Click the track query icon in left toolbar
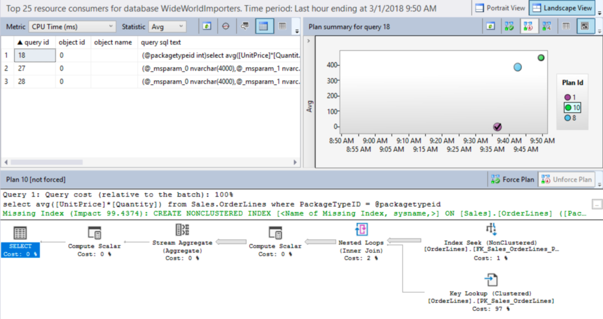603x319 pixels. (226, 26)
